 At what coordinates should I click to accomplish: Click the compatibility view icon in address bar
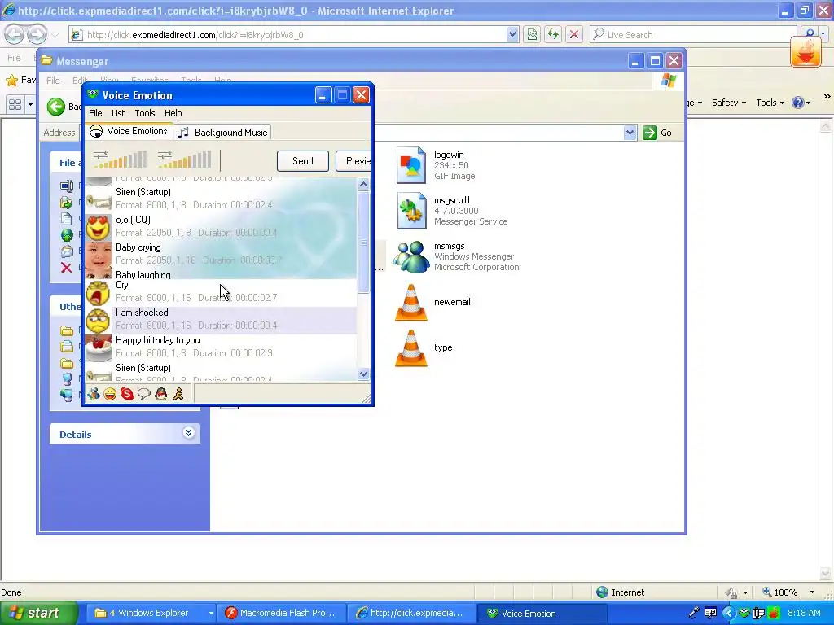532,34
